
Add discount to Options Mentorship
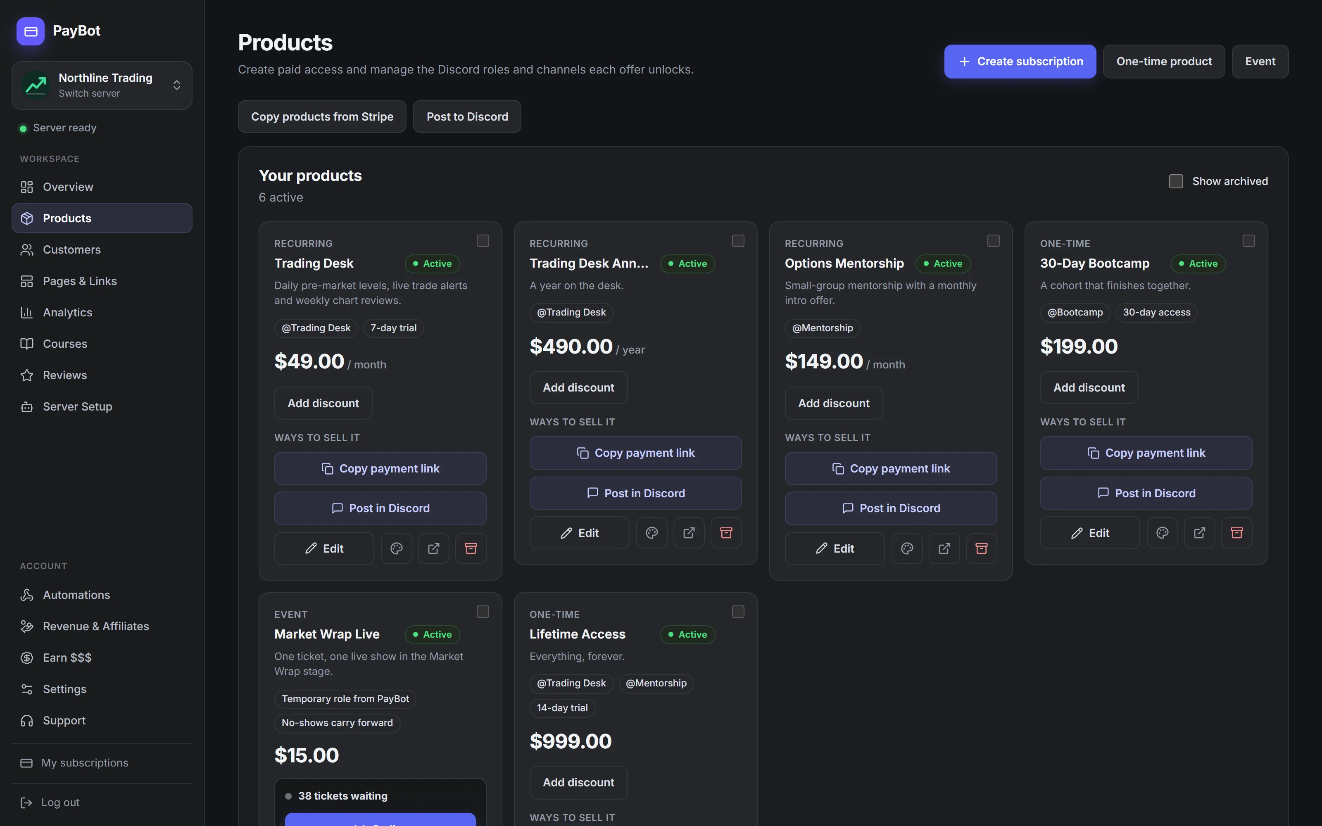point(834,403)
